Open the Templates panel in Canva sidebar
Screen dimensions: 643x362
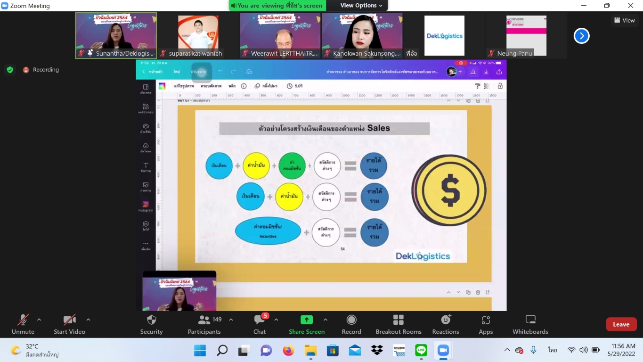pyautogui.click(x=146, y=89)
